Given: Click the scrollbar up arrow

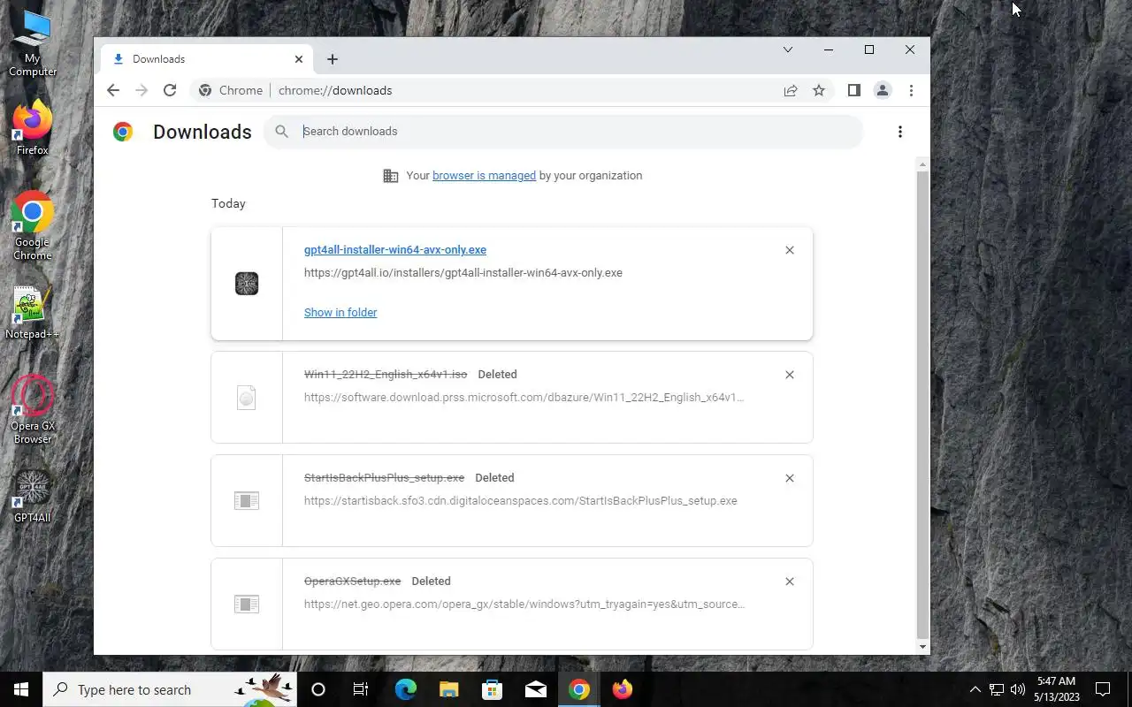Looking at the screenshot, I should [x=923, y=164].
